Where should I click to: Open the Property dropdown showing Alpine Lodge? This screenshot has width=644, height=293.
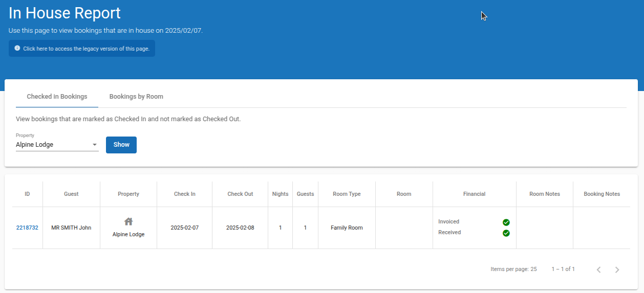click(57, 145)
